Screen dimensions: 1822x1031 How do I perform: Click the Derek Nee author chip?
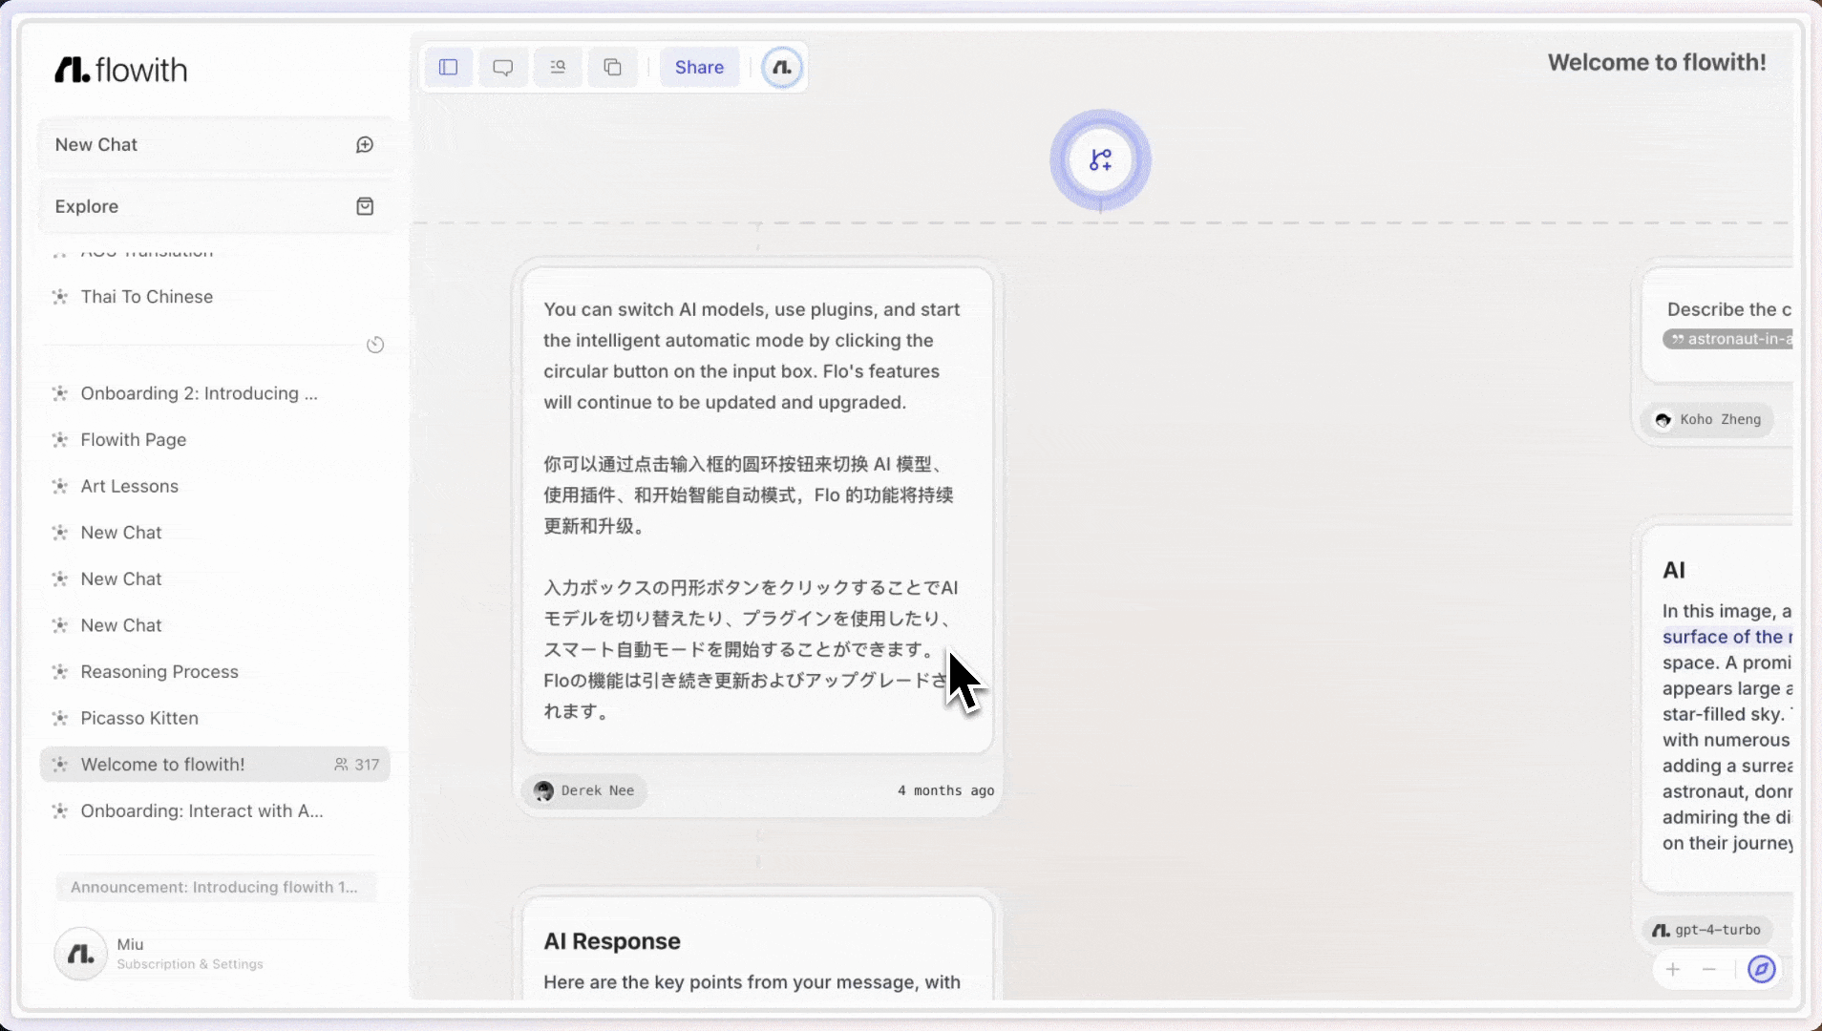pyautogui.click(x=584, y=790)
